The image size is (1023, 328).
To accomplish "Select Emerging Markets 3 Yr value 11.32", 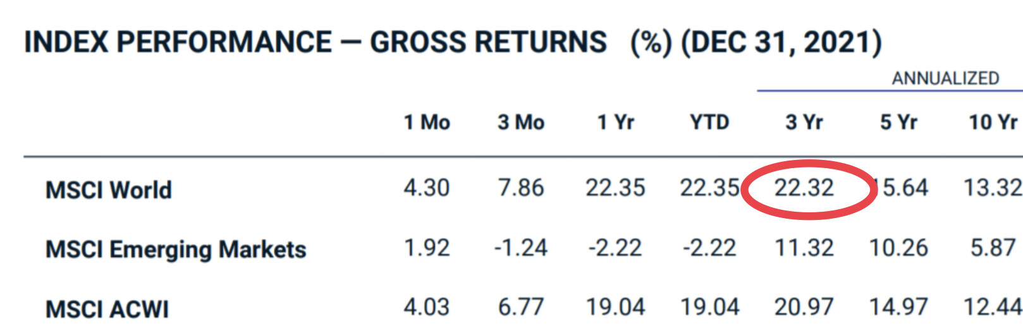I will pos(804,248).
